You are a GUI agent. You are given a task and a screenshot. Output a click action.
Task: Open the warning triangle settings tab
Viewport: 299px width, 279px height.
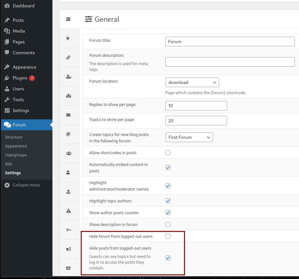point(68,211)
